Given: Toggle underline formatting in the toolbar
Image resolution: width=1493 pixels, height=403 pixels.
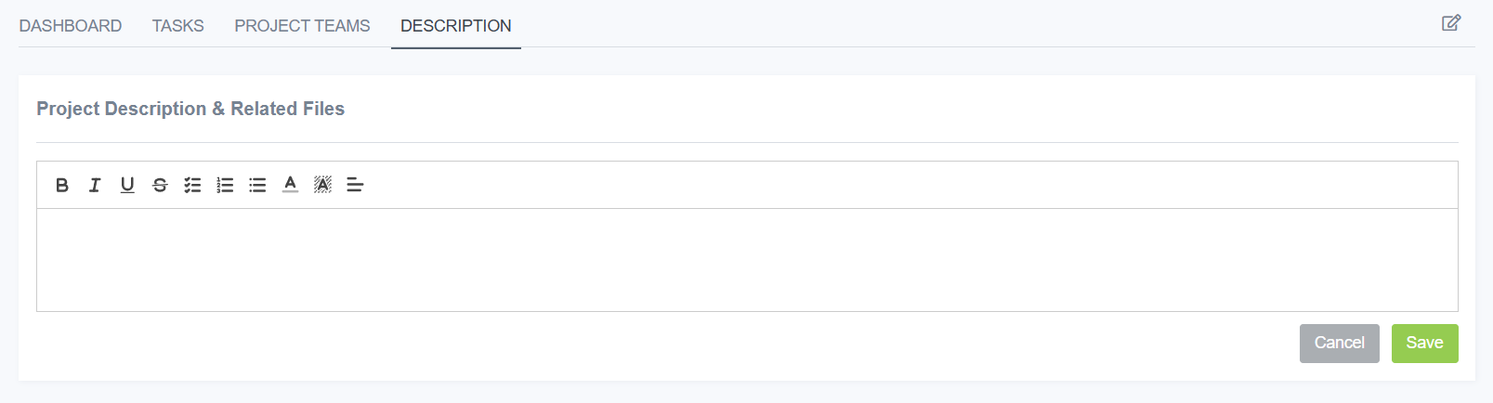Looking at the screenshot, I should (127, 185).
